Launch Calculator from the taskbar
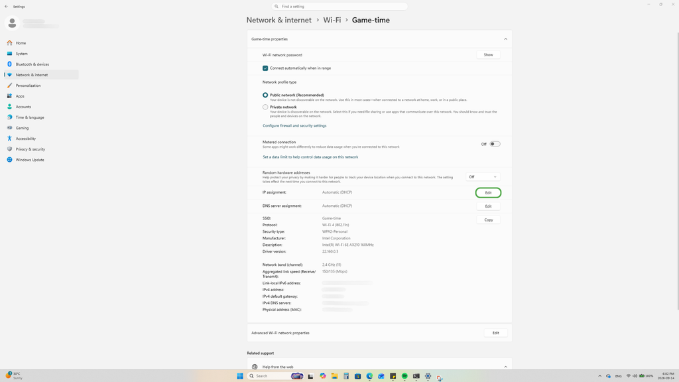 click(346, 376)
